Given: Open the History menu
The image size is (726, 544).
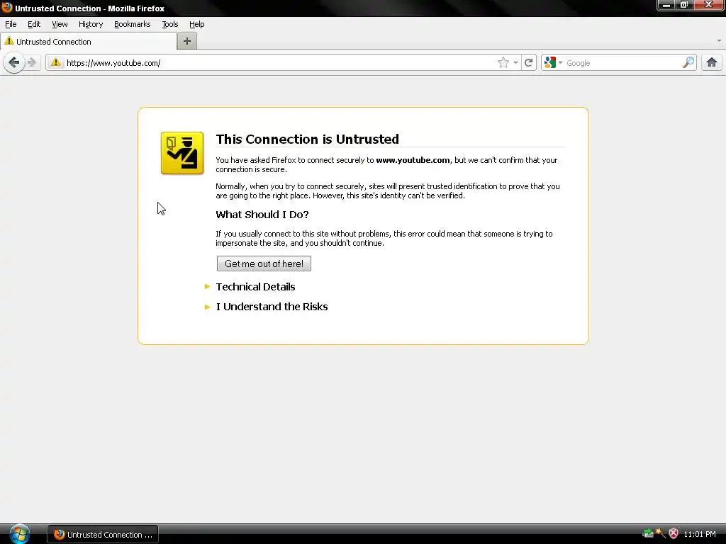Looking at the screenshot, I should point(91,24).
